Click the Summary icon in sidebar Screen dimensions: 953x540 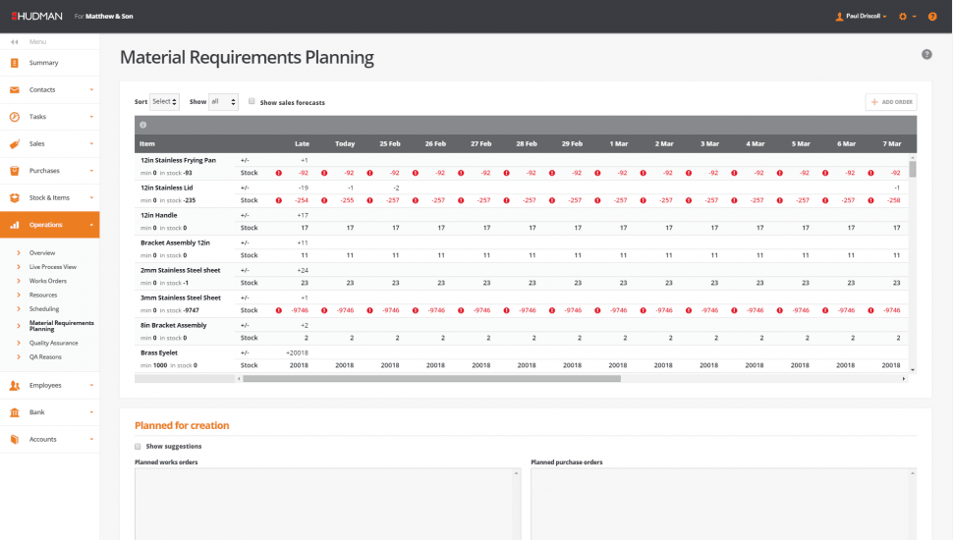click(x=15, y=63)
